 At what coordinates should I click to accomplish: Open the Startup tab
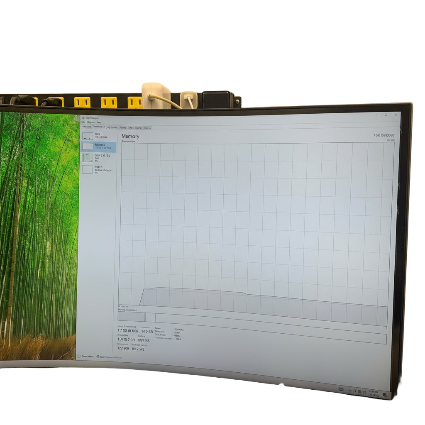click(x=123, y=128)
